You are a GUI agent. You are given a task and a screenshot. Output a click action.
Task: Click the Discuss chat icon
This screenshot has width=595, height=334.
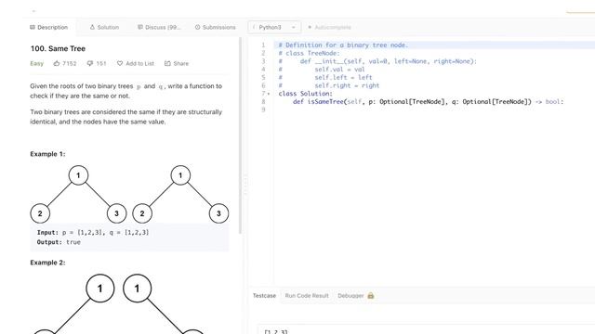pyautogui.click(x=140, y=27)
